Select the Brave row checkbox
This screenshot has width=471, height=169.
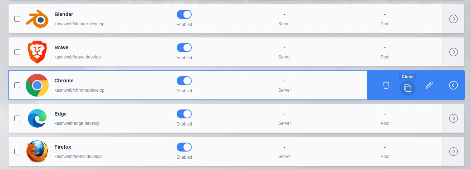click(x=17, y=52)
